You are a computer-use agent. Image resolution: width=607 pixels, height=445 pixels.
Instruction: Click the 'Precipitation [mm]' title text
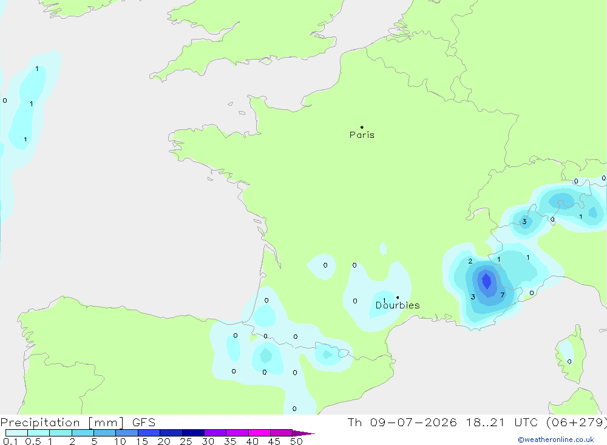[63, 423]
